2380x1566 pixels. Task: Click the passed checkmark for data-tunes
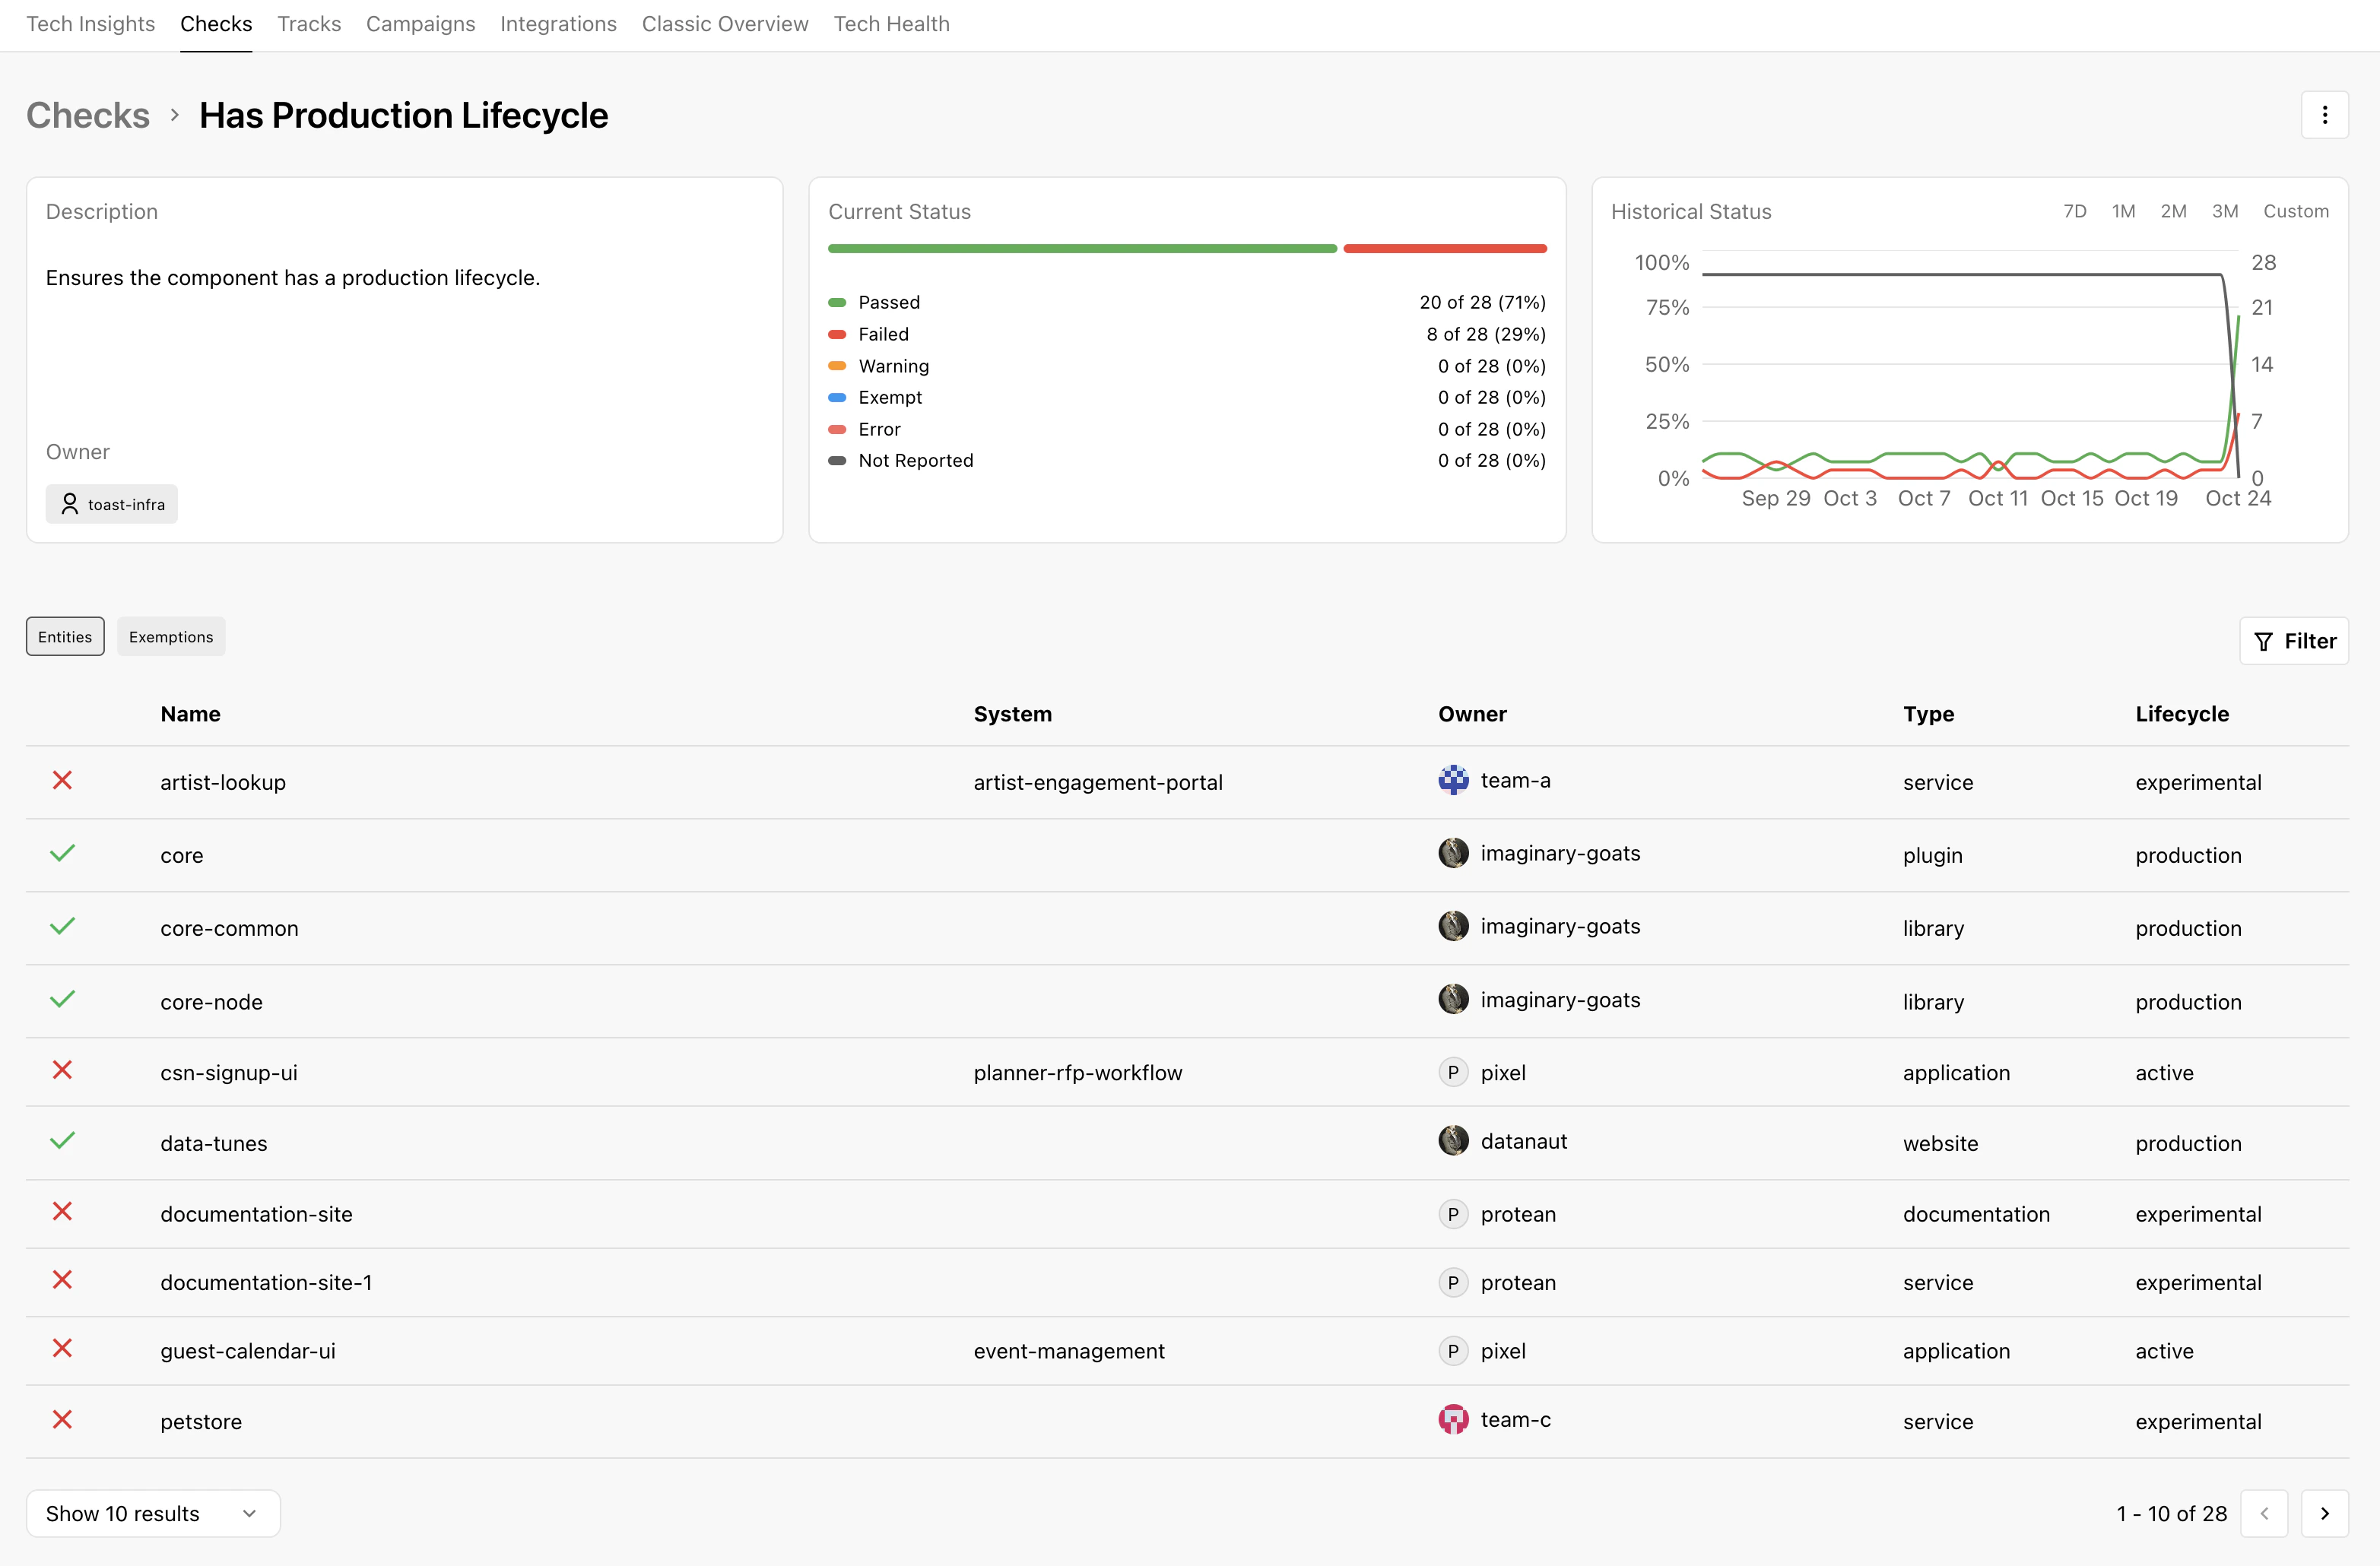62,1141
